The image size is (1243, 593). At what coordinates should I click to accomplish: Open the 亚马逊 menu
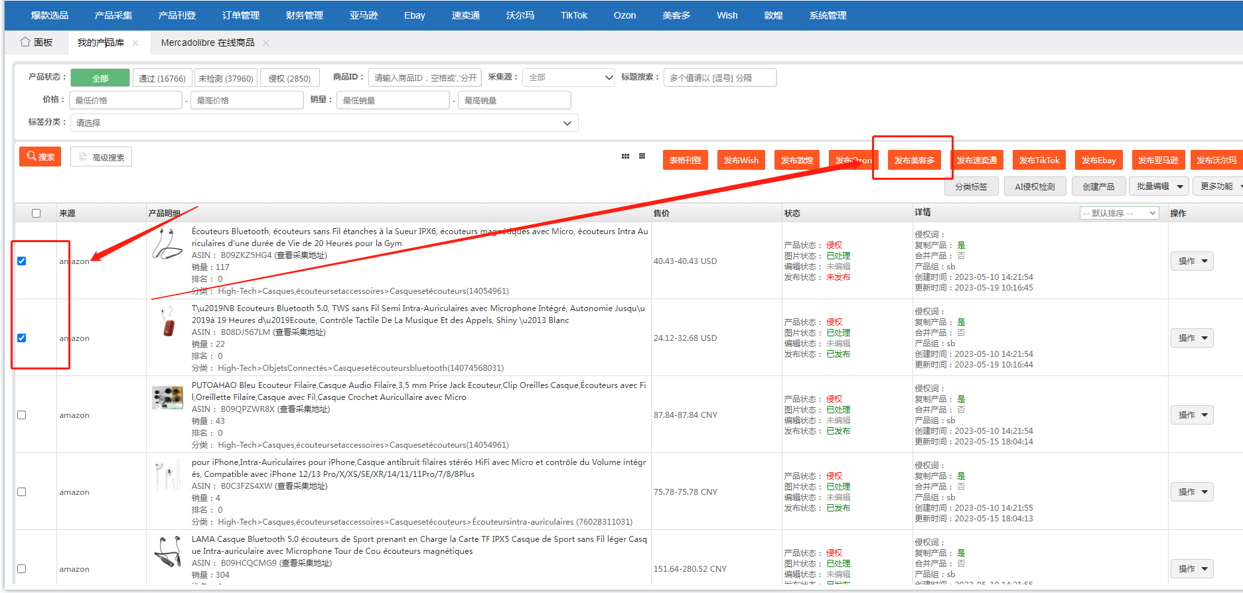pos(364,15)
